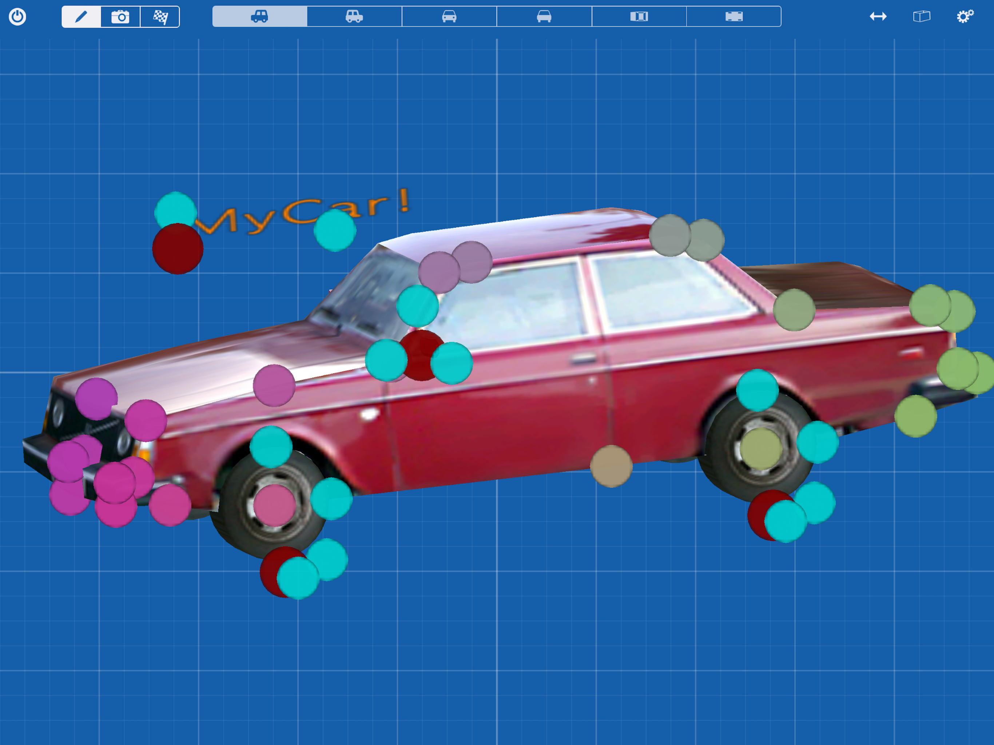Select the underside car view tab
The height and width of the screenshot is (745, 994).
734,17
